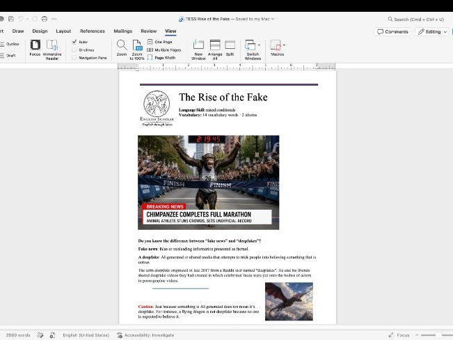This screenshot has height=340, width=453.
Task: Print the document using printer icon
Action: [x=45, y=19]
